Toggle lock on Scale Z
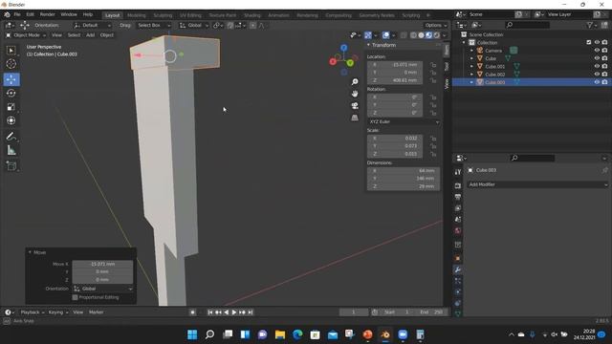The image size is (612, 344). point(433,154)
